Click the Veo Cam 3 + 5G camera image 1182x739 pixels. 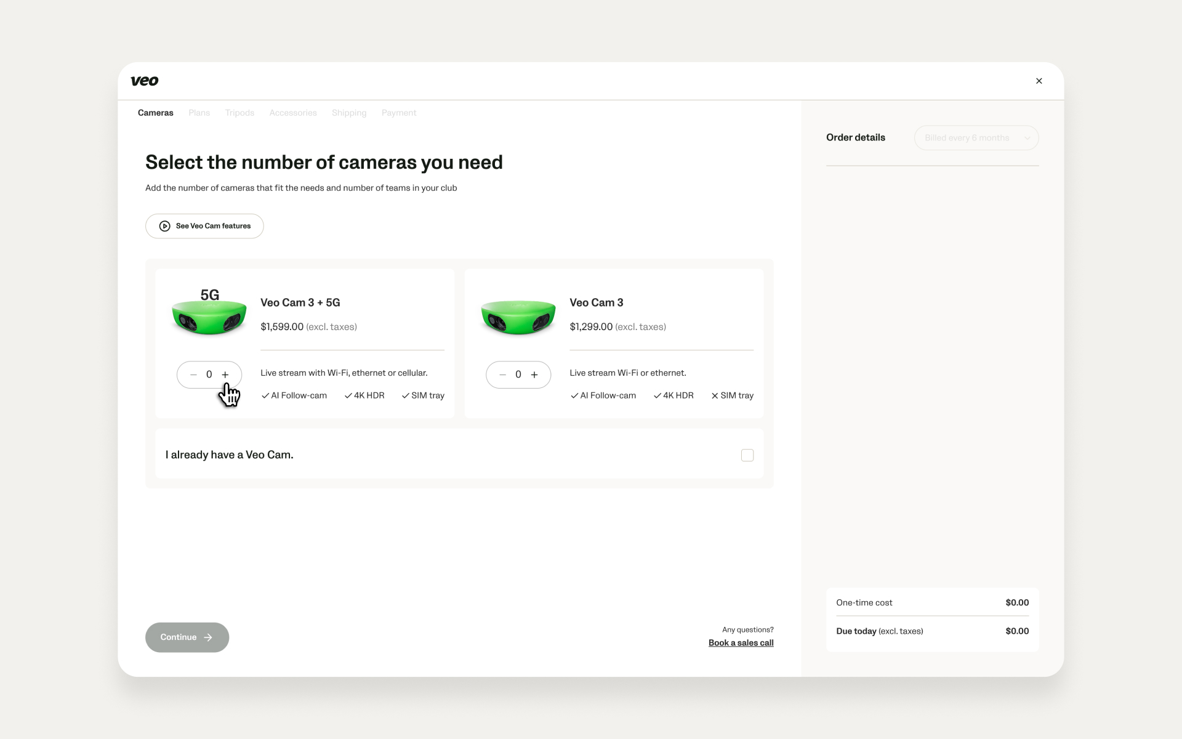point(209,312)
